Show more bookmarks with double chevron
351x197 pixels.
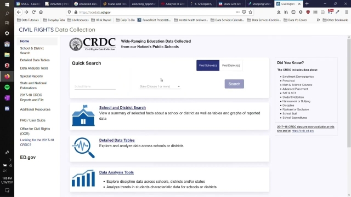click(x=318, y=20)
